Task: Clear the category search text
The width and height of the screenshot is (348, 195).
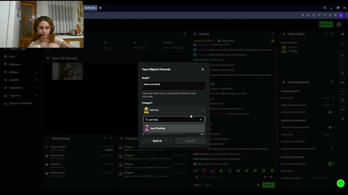Action: (x=201, y=120)
